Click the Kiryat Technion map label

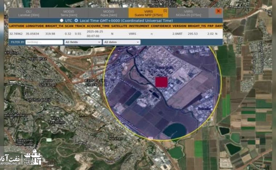[57, 120]
